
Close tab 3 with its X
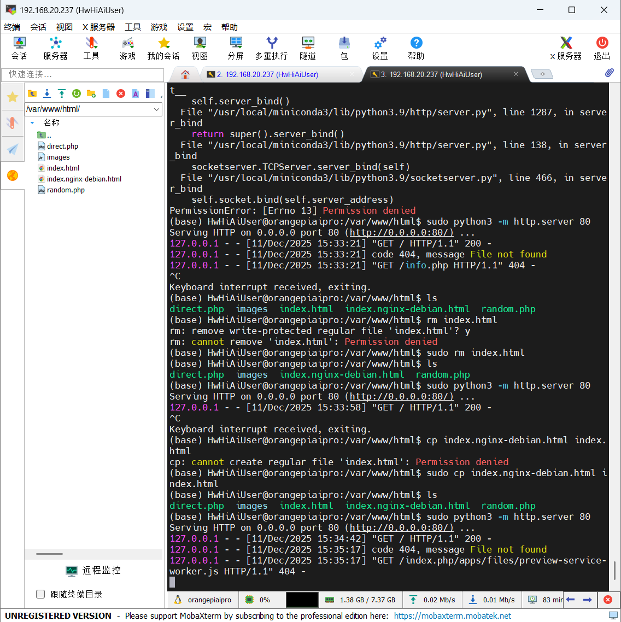click(x=516, y=74)
